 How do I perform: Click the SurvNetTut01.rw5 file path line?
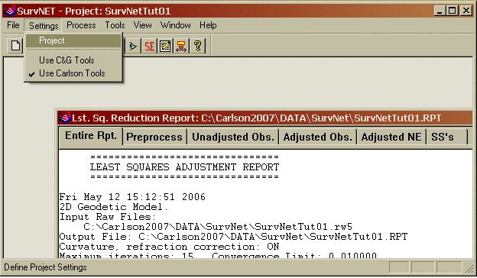pos(218,227)
